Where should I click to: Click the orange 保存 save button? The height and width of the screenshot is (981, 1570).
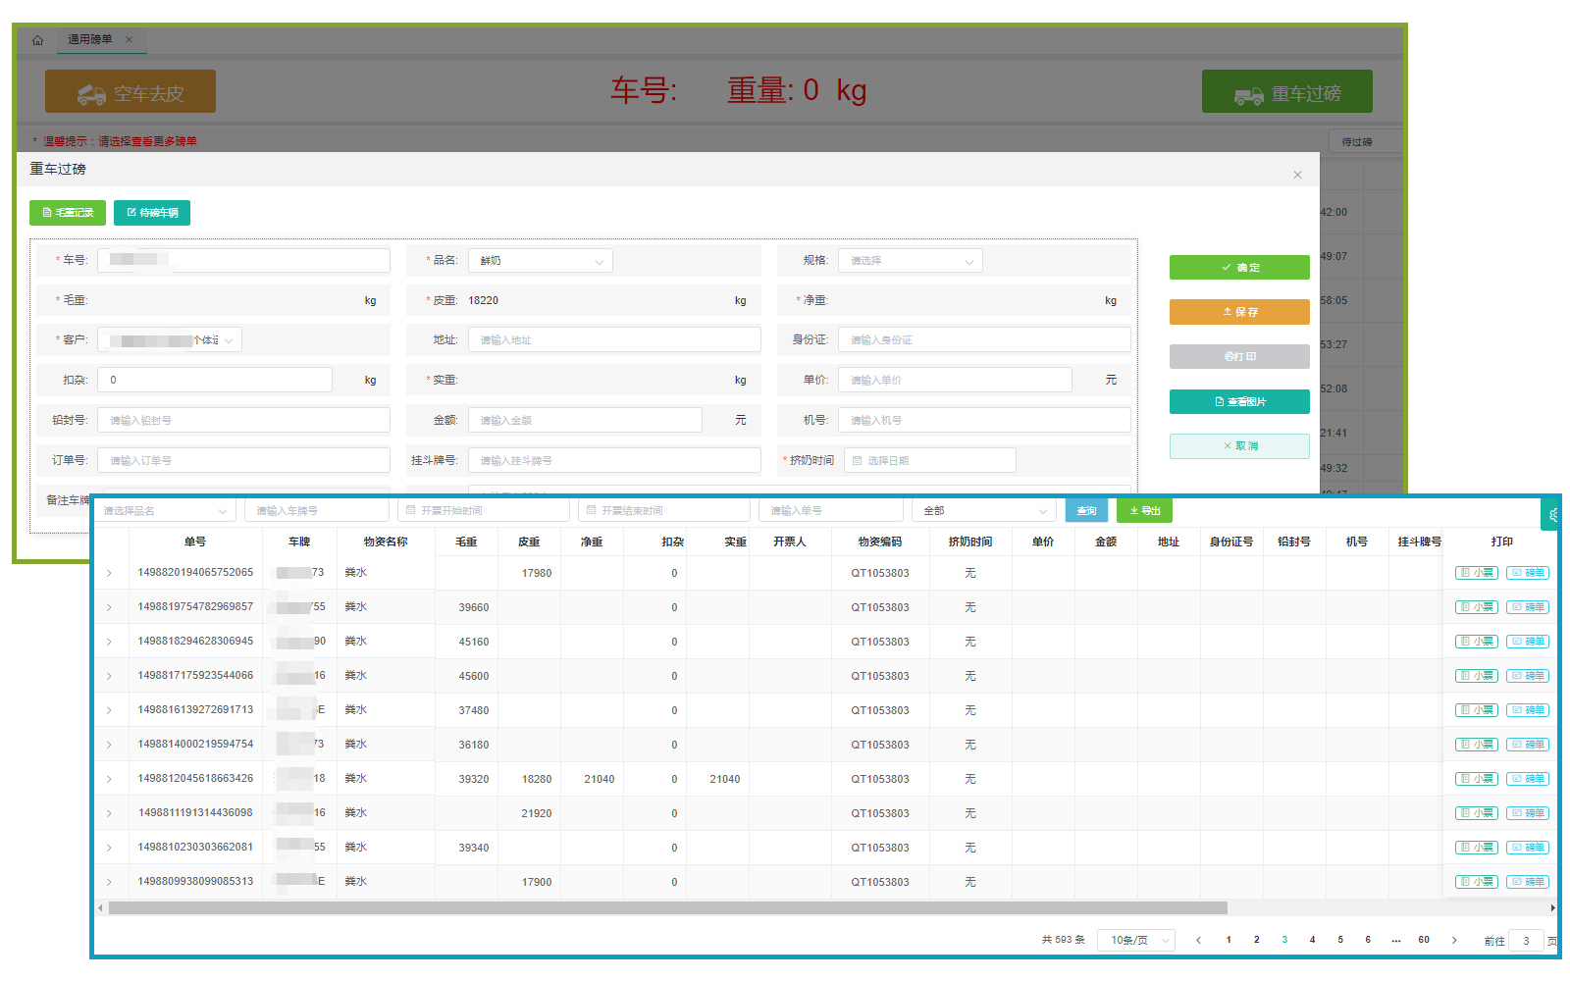pyautogui.click(x=1239, y=312)
